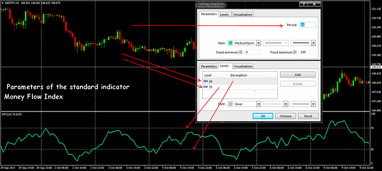382x171 pixels.
Task: Click time axis label 2 Oct 06:00
Action: [x=61, y=168]
